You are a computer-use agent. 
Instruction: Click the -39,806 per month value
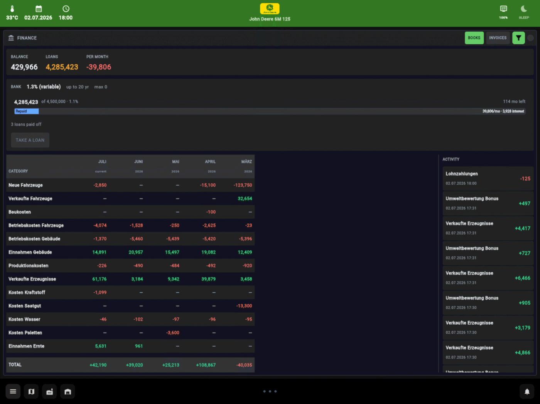[99, 67]
